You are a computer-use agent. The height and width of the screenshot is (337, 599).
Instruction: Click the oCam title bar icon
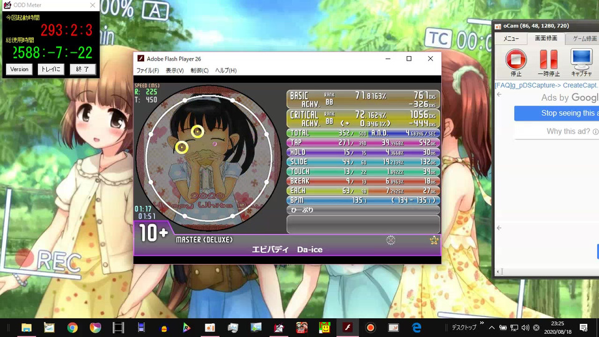(x=498, y=26)
